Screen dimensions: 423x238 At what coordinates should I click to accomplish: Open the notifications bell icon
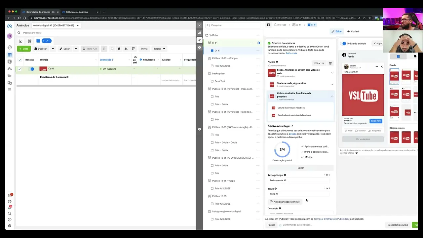[10, 208]
